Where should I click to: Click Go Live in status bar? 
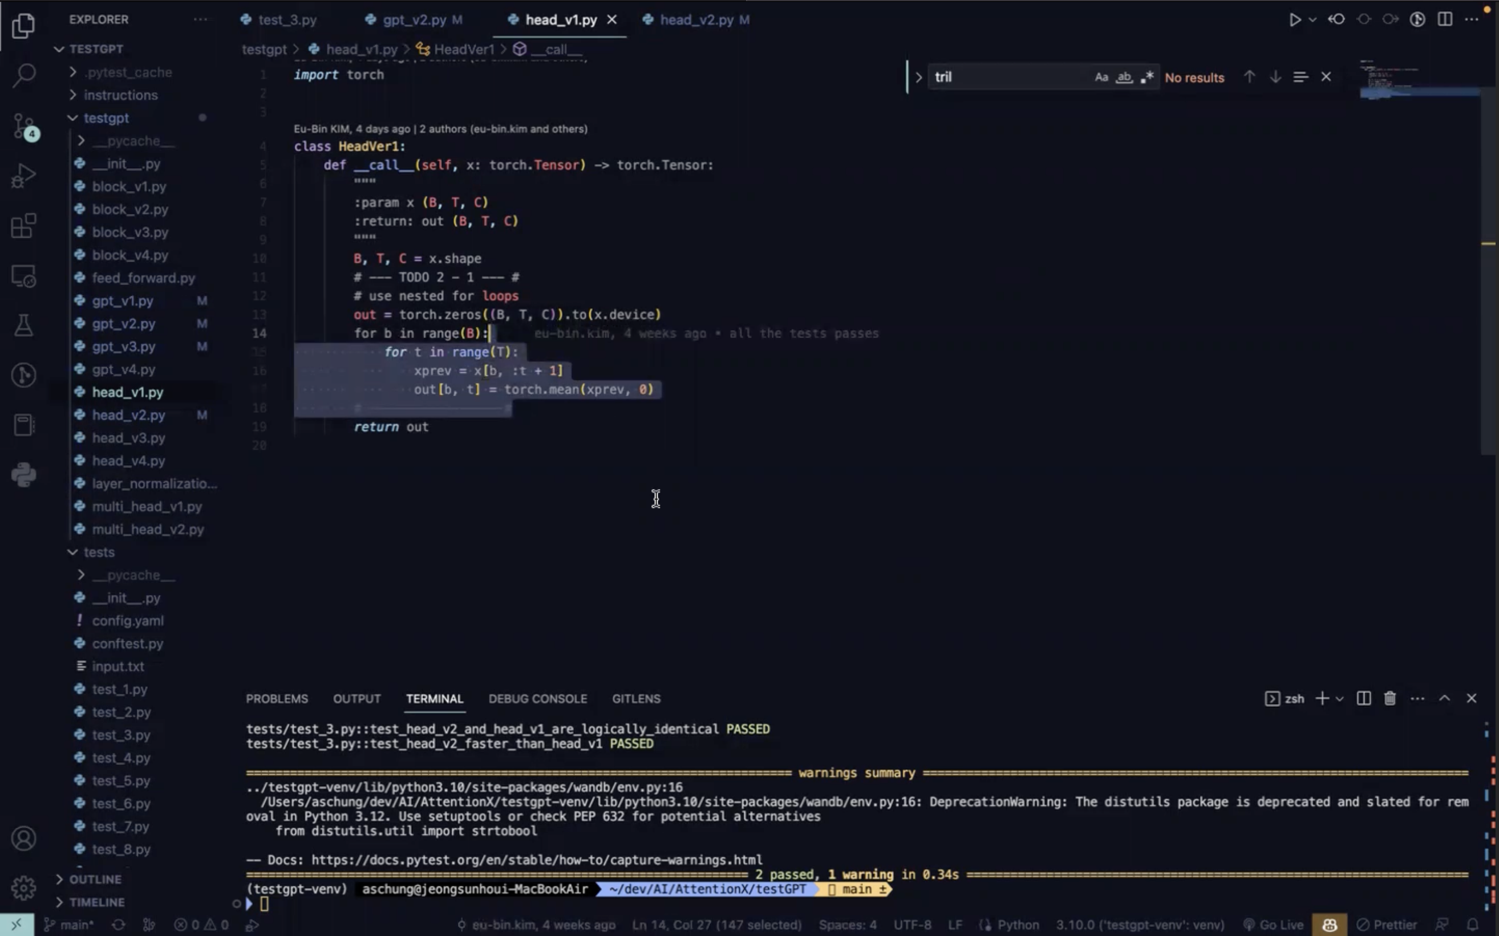1274,925
